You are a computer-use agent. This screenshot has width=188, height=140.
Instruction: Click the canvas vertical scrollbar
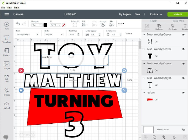140,45
